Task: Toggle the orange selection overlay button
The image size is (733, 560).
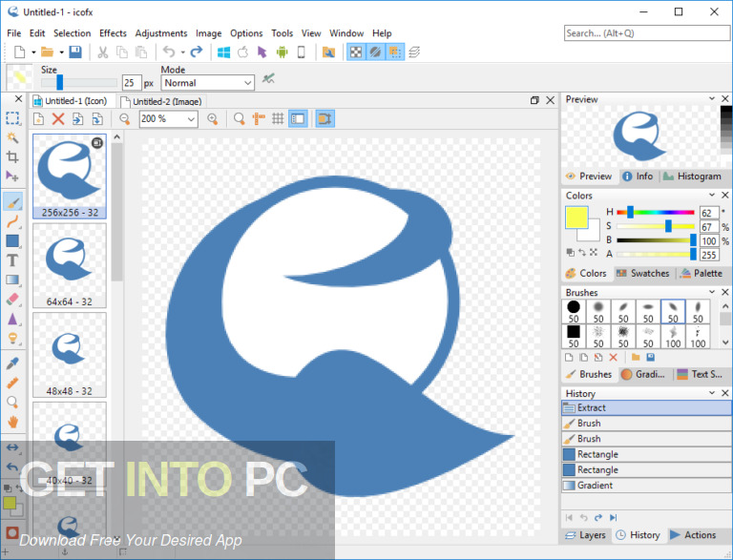Action: (395, 52)
